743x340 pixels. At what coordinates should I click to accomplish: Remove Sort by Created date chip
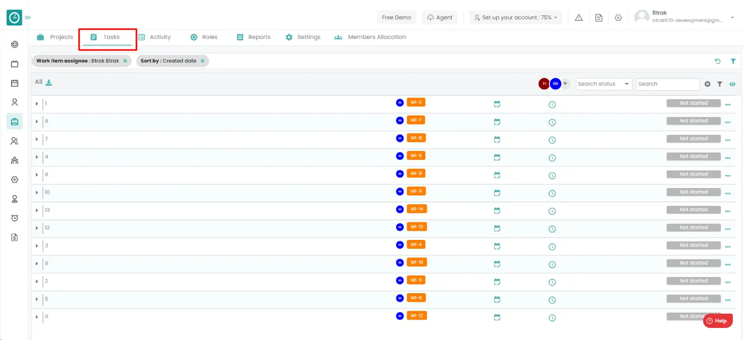[x=202, y=61]
